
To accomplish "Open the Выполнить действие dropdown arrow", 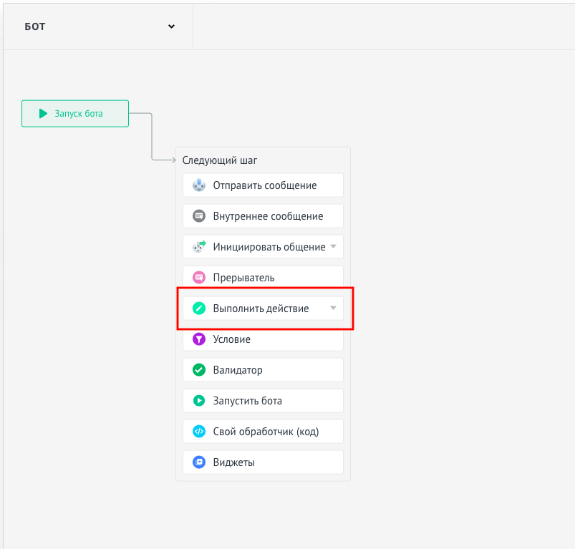I will pos(334,308).
